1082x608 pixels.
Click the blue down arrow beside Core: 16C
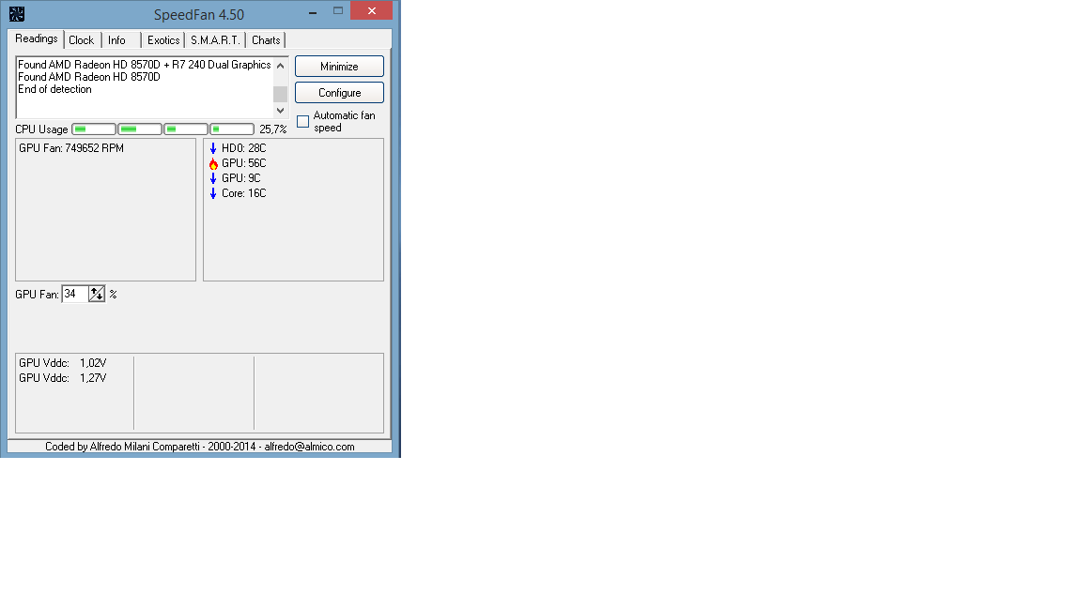click(x=213, y=193)
